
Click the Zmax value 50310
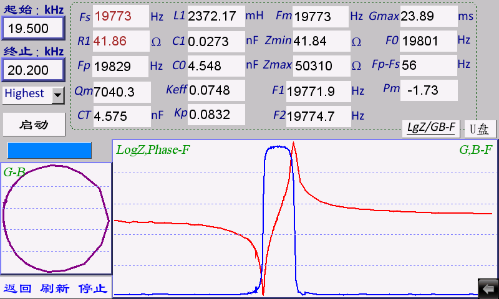(x=321, y=66)
